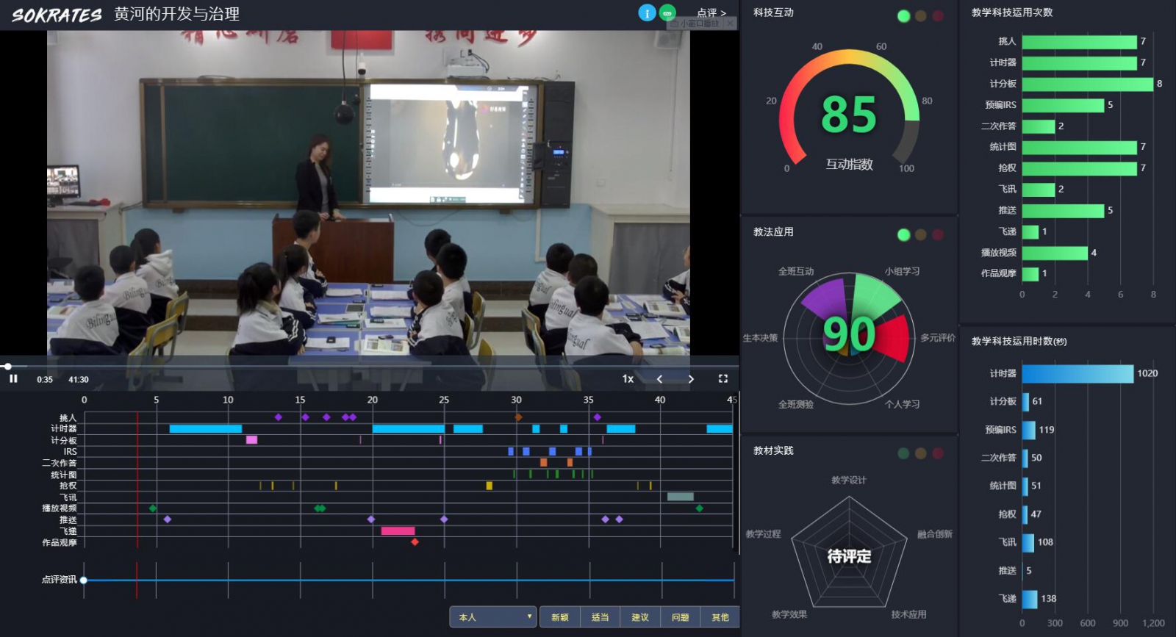Select the pink 飞递 block on timeline
The height and width of the screenshot is (637, 1176).
398,530
